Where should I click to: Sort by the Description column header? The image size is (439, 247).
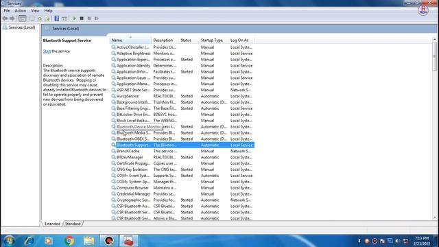pos(165,40)
